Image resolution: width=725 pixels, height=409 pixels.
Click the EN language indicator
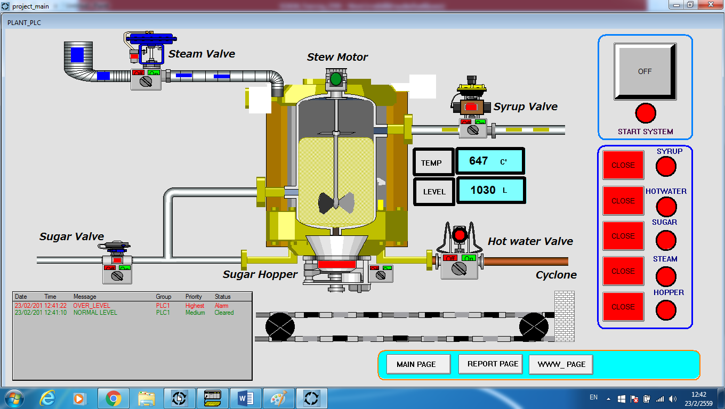point(593,397)
